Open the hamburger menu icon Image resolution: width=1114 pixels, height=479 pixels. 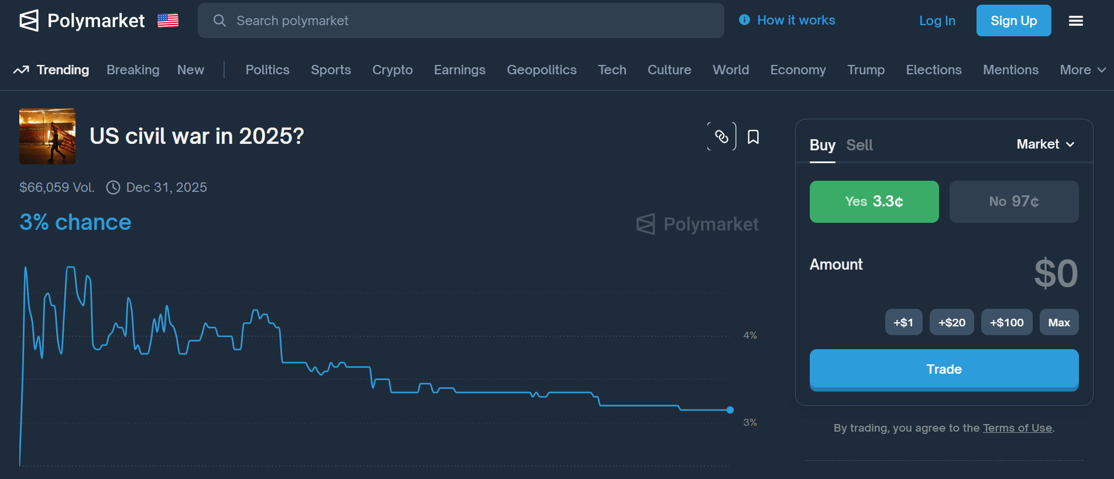tap(1075, 20)
